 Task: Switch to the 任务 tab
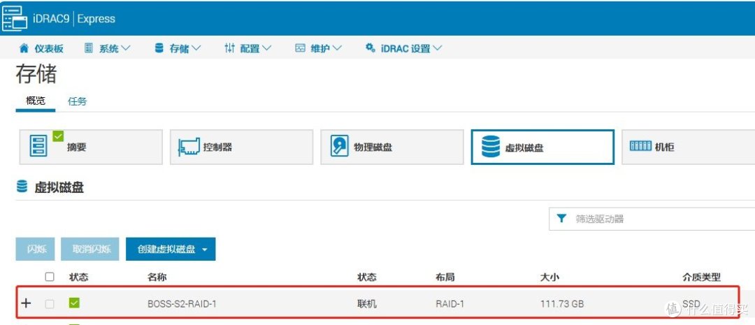click(78, 101)
